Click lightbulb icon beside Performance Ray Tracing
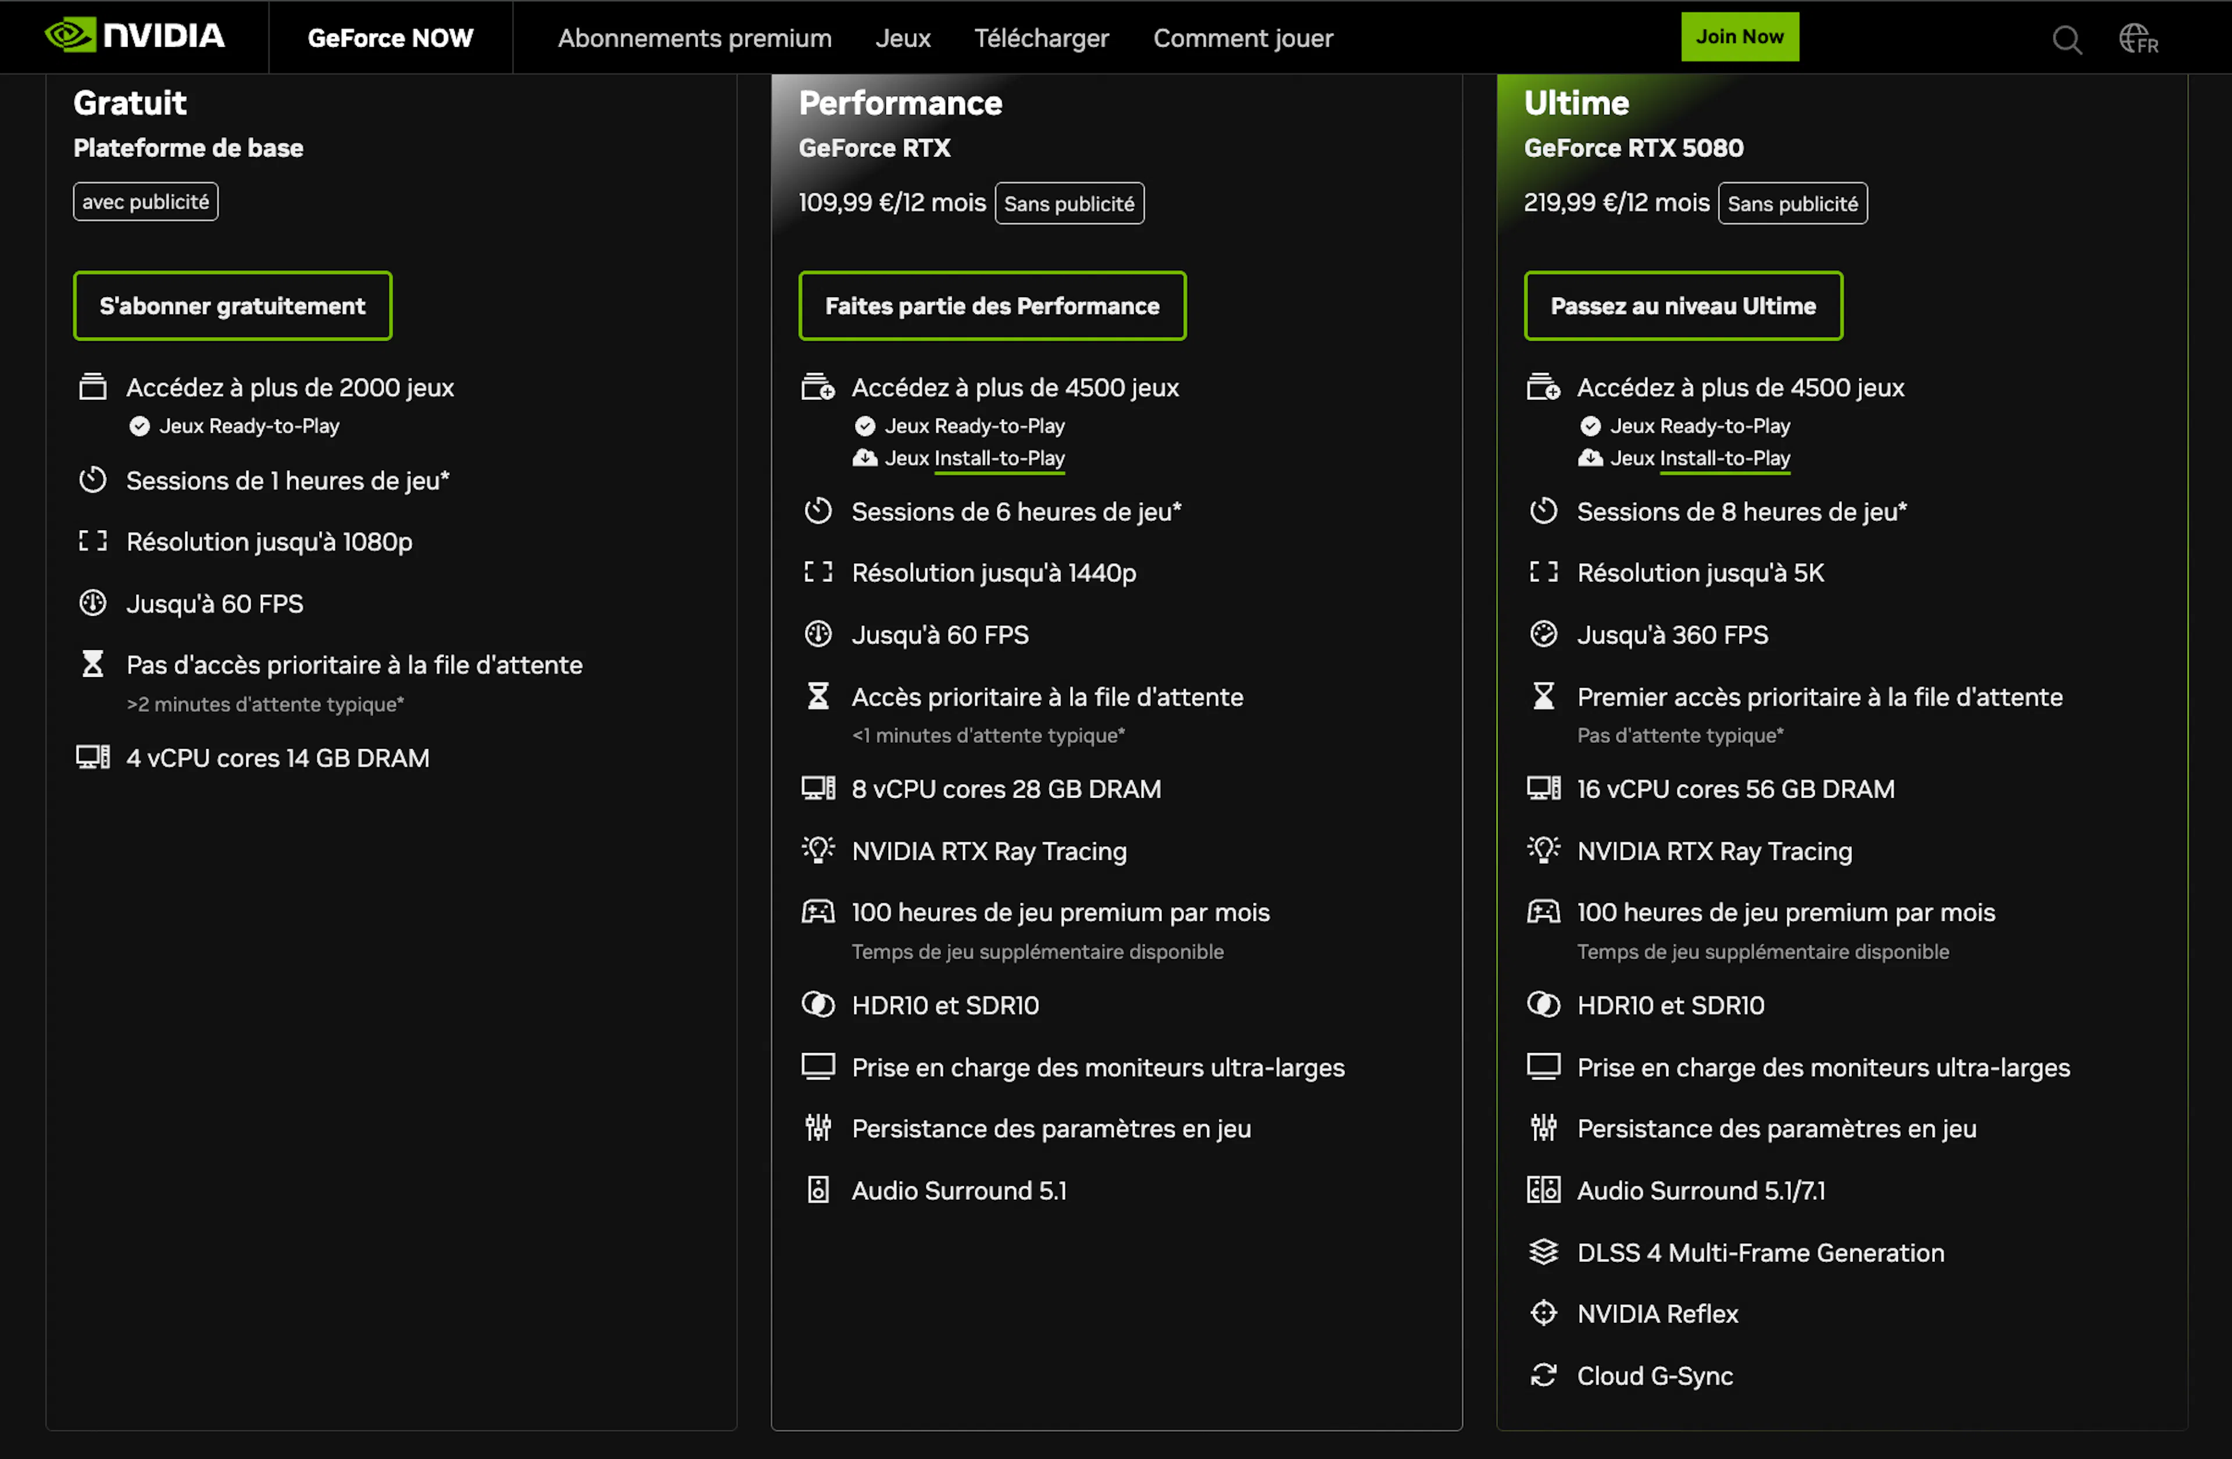2232x1459 pixels. coord(818,850)
